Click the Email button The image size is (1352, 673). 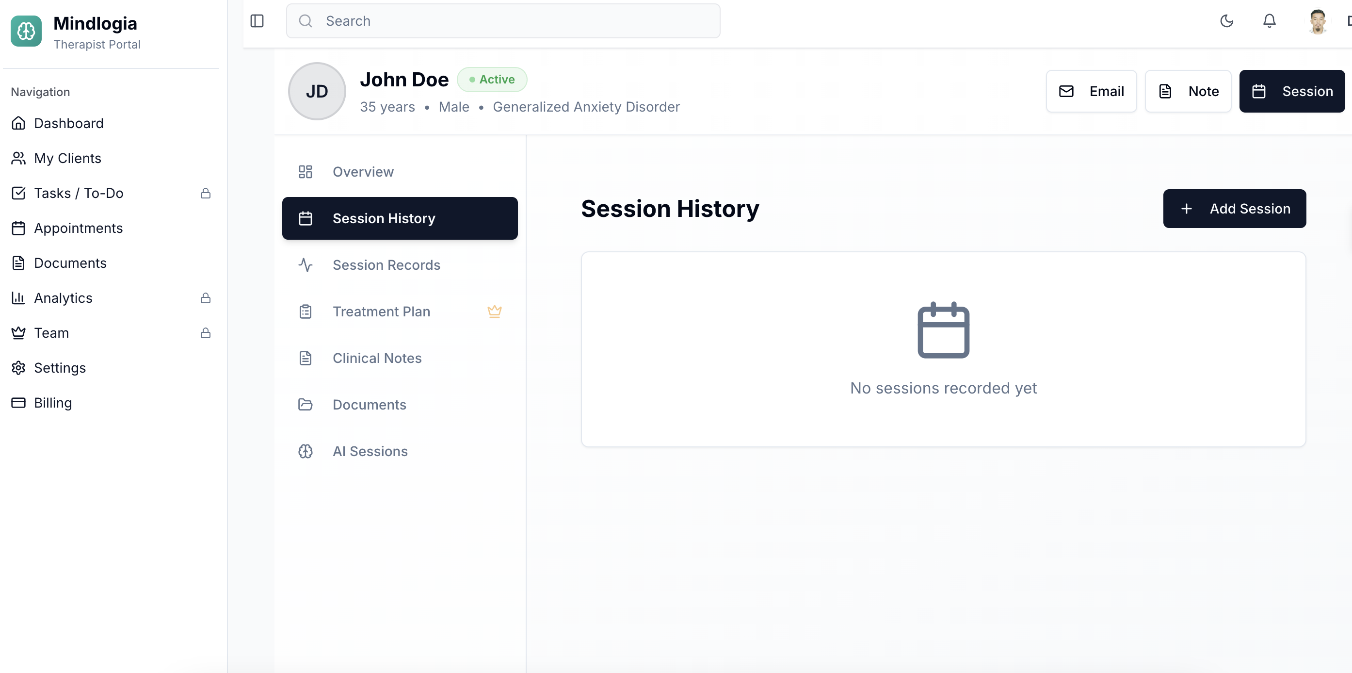point(1091,91)
